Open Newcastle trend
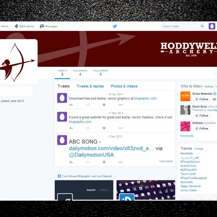The width and height of the screenshot is (217, 217). coord(187,182)
